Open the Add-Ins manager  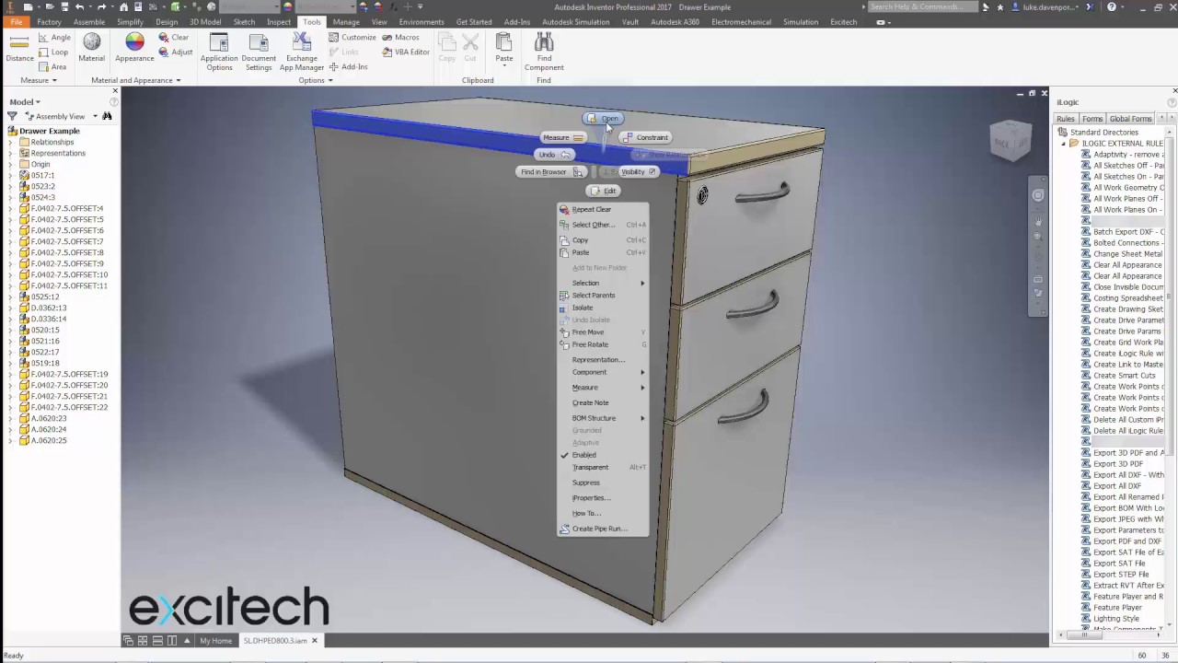(348, 66)
